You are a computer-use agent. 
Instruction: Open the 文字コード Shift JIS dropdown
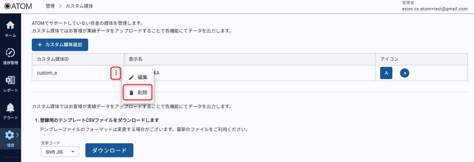[60, 152]
